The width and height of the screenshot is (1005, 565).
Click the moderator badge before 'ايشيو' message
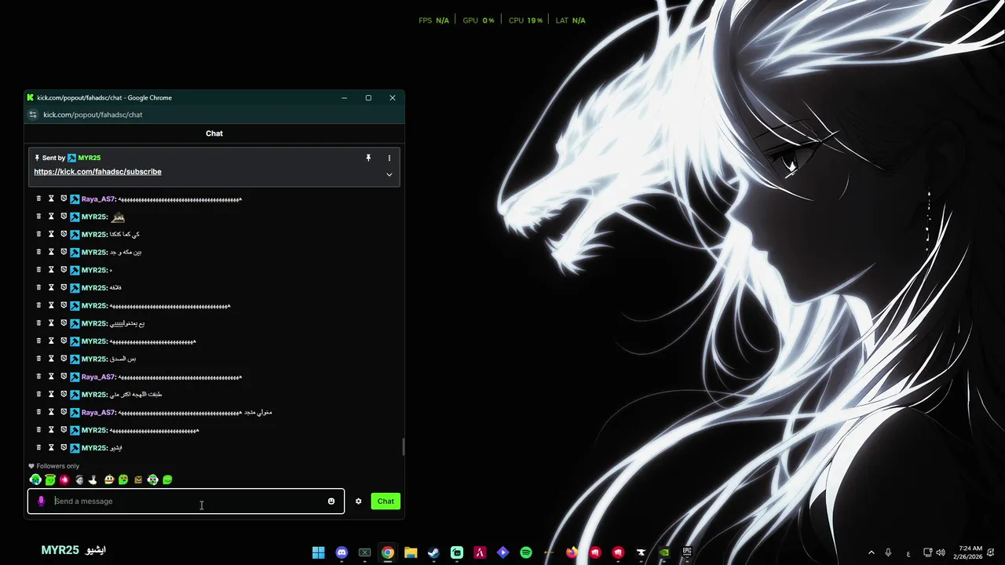coord(75,448)
